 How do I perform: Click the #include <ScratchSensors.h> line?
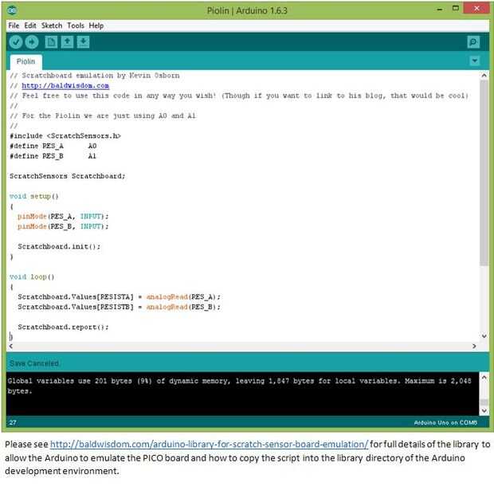[x=65, y=135]
